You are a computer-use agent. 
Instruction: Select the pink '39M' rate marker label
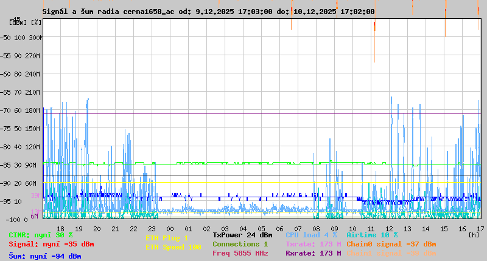(x=36, y=195)
